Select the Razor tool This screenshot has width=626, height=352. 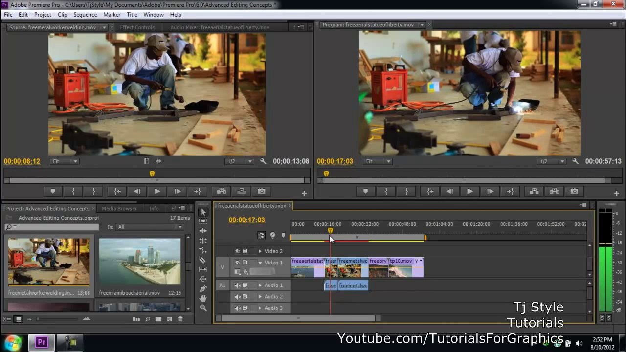pyautogui.click(x=203, y=260)
